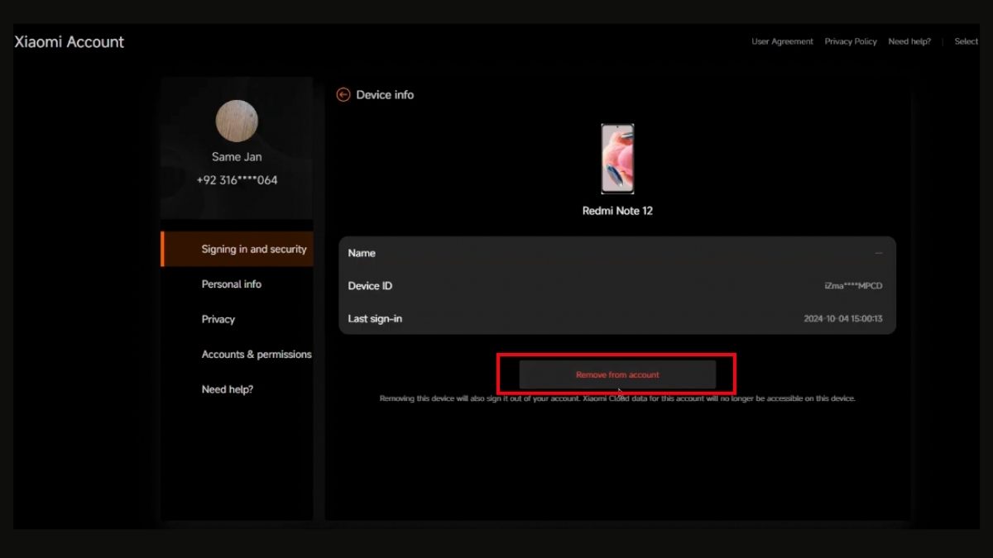Click the Same Jan username text
The width and height of the screenshot is (993, 558).
pyautogui.click(x=237, y=157)
